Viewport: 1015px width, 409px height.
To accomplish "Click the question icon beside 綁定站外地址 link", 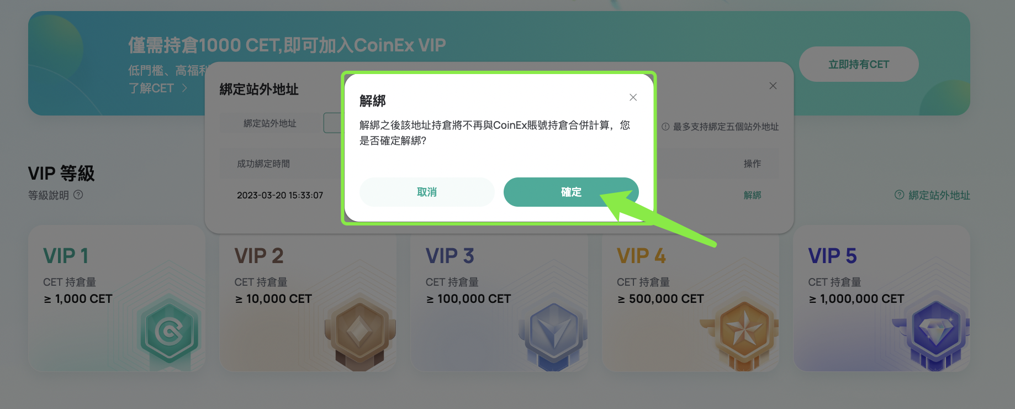I will (x=899, y=195).
